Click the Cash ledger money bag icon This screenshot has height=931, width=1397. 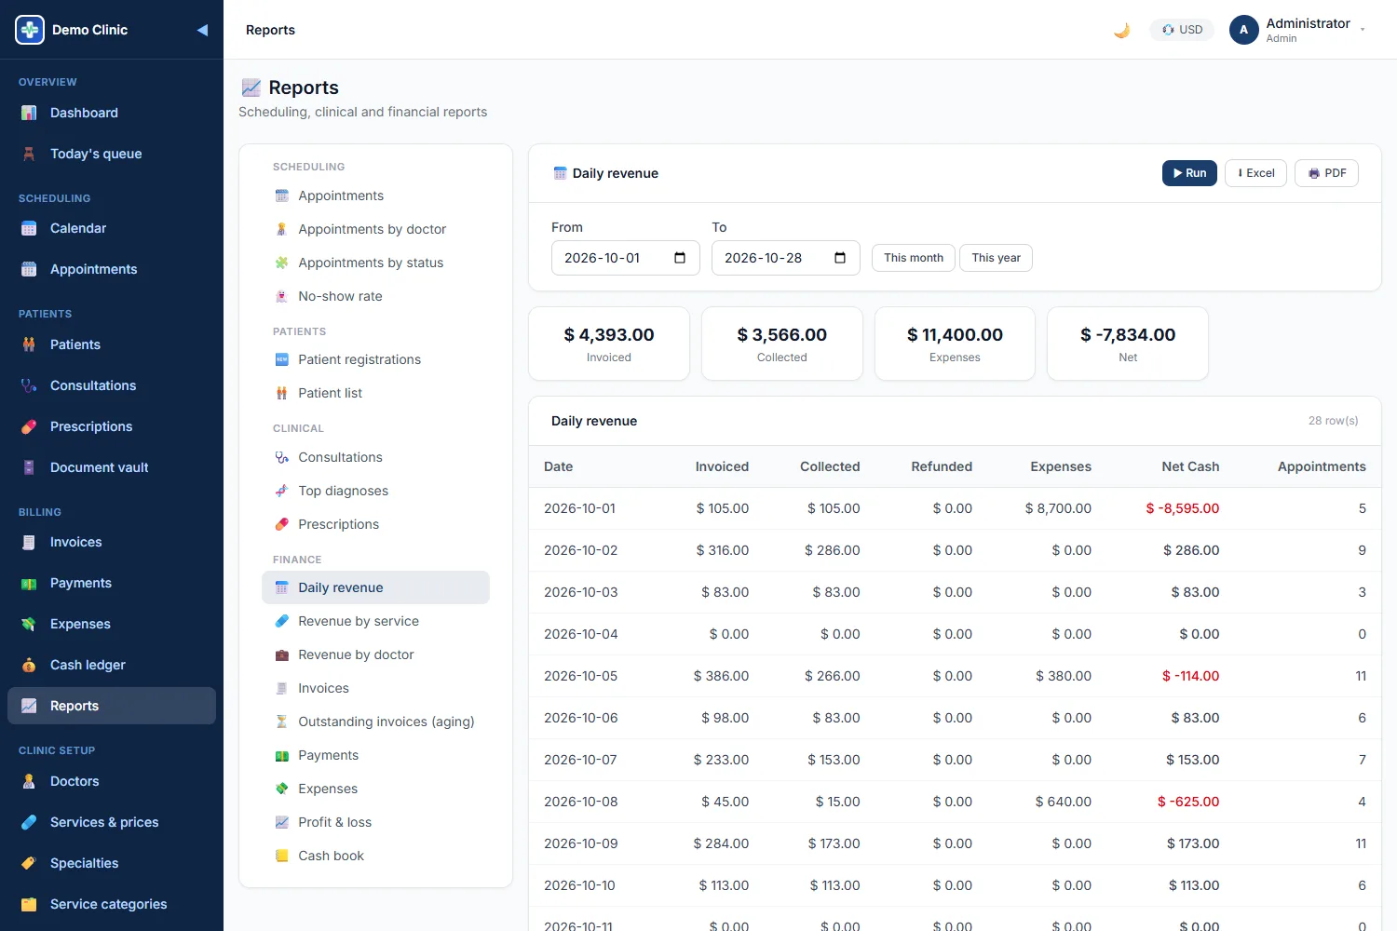[29, 665]
